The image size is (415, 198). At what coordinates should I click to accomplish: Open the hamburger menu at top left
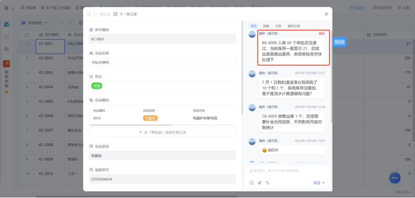pyautogui.click(x=6, y=8)
